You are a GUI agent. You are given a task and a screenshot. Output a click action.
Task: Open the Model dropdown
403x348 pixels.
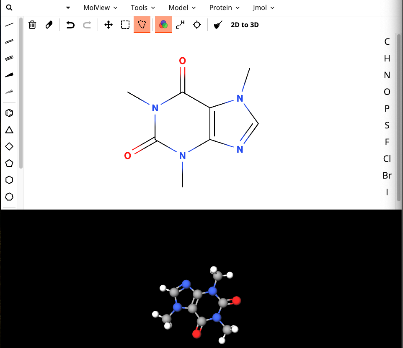coord(179,8)
